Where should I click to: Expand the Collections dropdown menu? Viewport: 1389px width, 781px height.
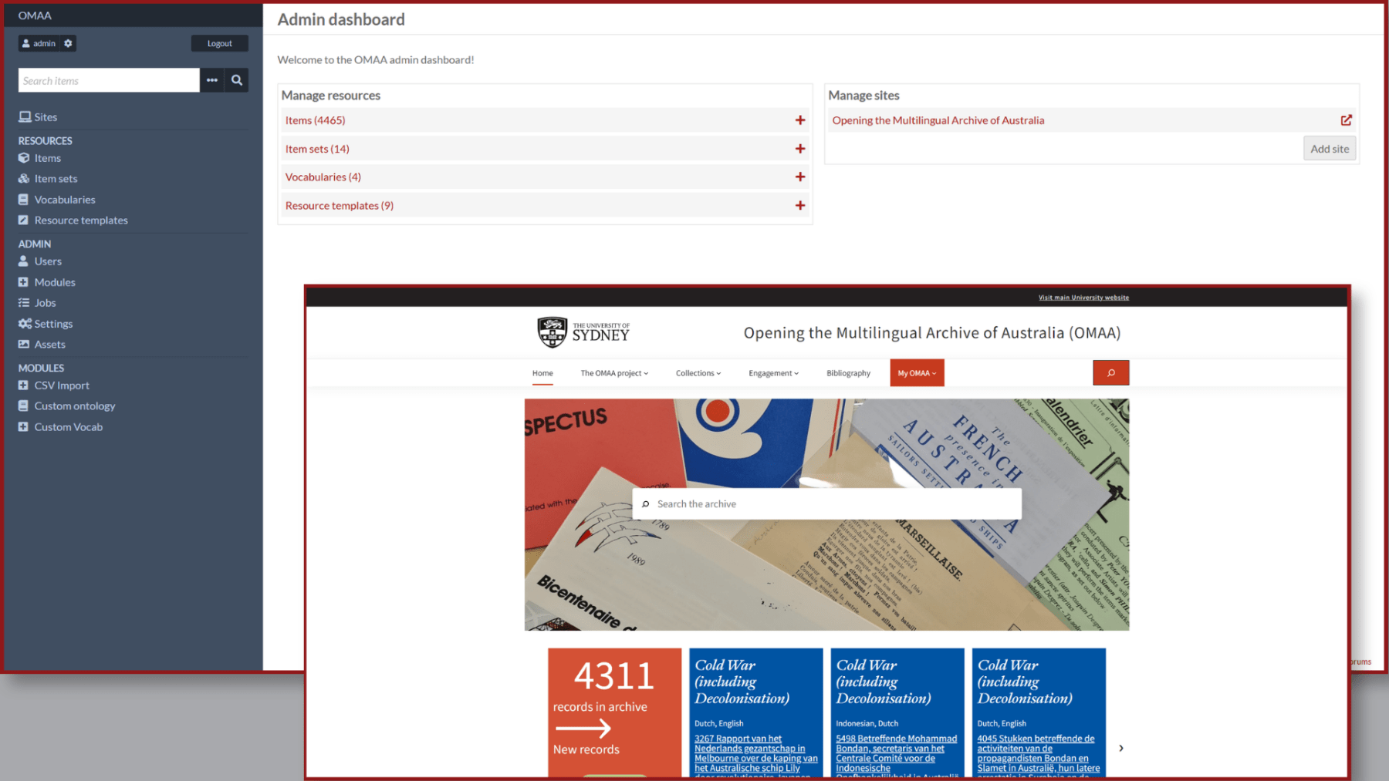click(x=698, y=373)
